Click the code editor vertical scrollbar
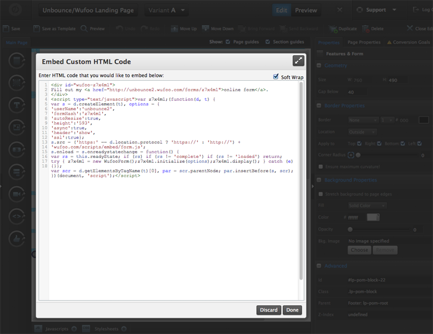The height and width of the screenshot is (334, 433). pyautogui.click(x=301, y=180)
